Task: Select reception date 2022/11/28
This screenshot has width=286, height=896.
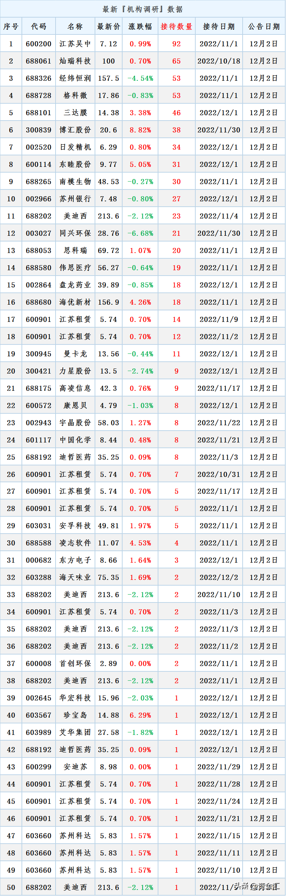Action: [219, 784]
